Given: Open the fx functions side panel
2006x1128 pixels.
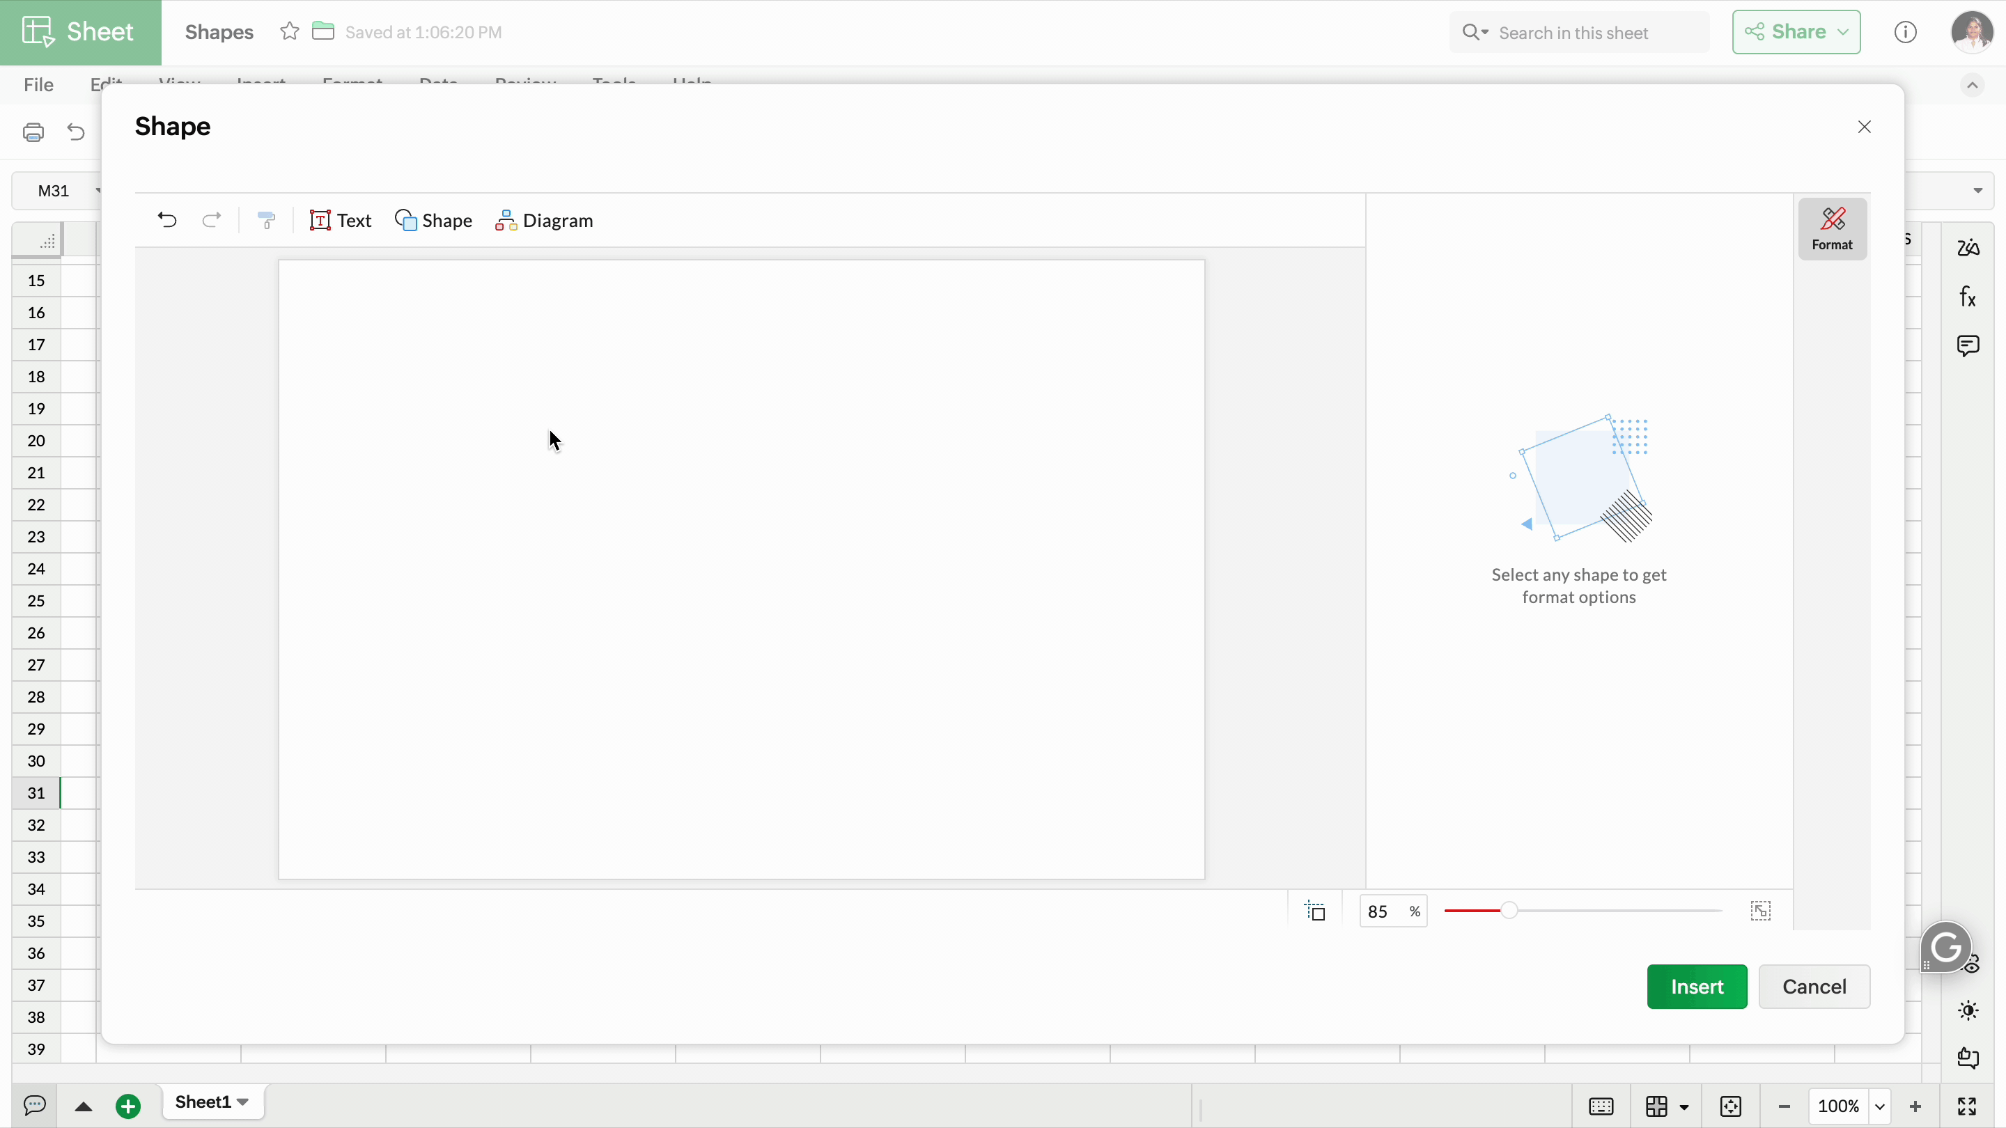Looking at the screenshot, I should coord(1967,297).
